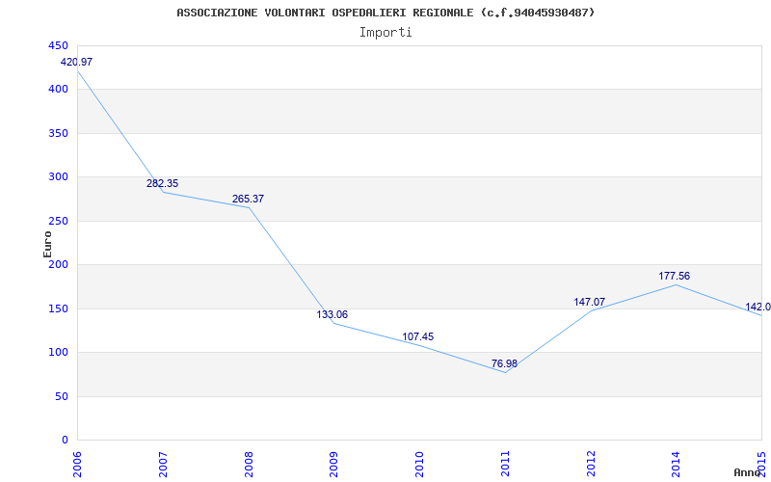Select the 282.35 data label
Image resolution: width=771 pixels, height=482 pixels.
162,183
